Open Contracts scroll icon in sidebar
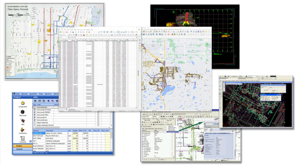 click(22, 139)
